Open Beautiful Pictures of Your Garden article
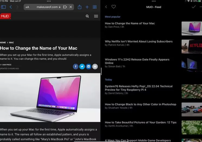The width and height of the screenshot is (202, 142). click(140, 122)
